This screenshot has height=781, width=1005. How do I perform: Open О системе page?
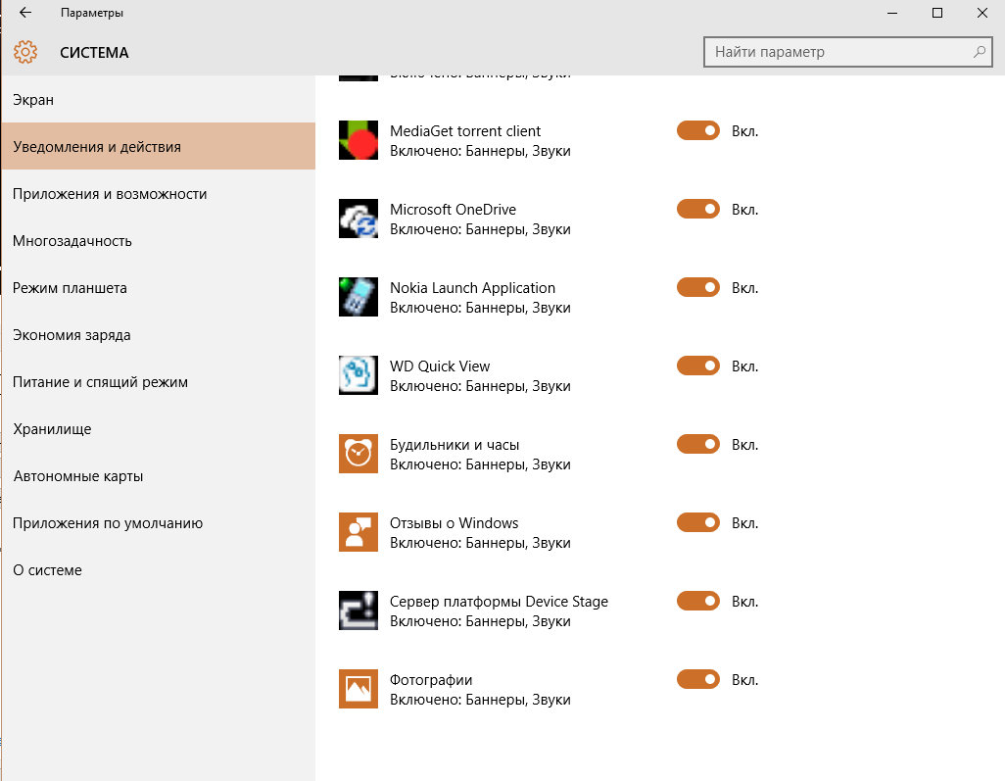(159, 569)
